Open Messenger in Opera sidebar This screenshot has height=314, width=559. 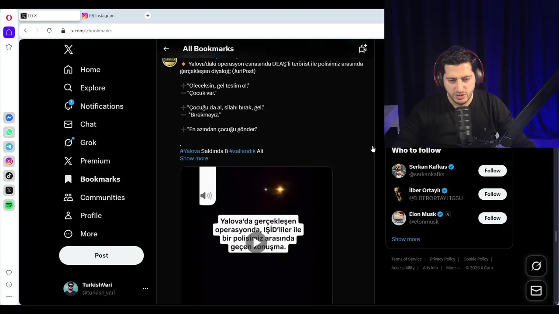[9, 118]
